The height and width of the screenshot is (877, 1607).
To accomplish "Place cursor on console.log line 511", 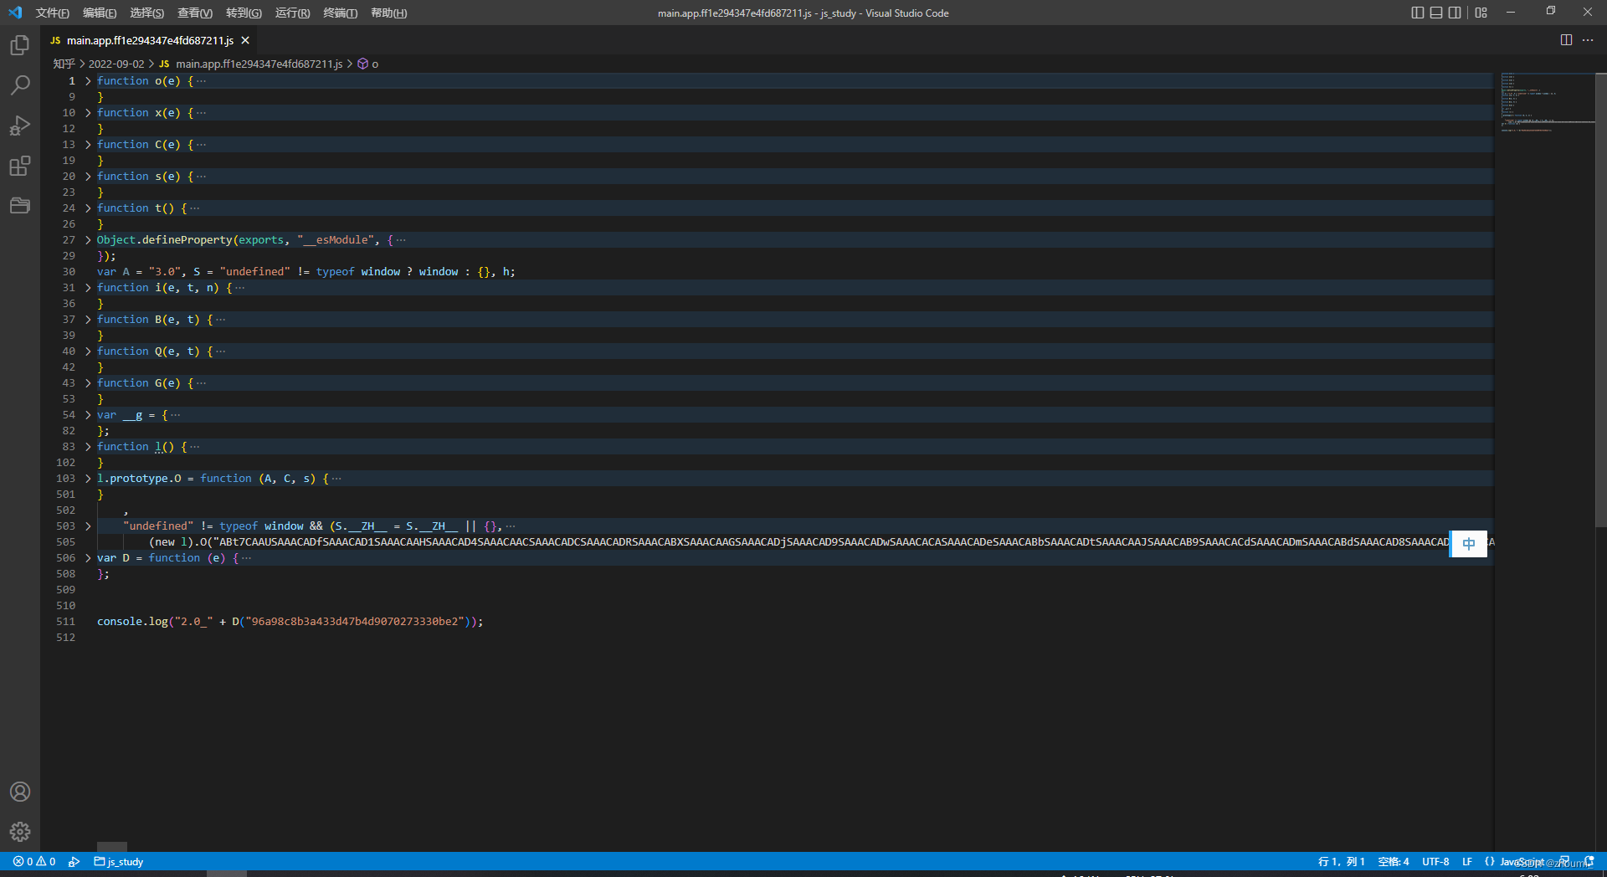I will tap(290, 622).
